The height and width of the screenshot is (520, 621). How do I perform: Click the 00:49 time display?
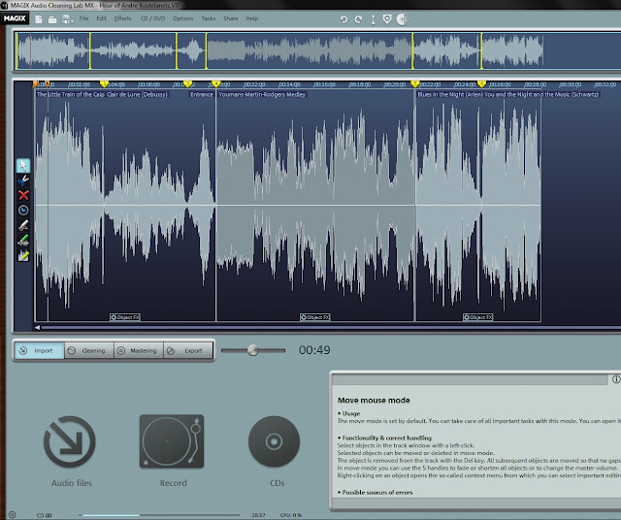[x=314, y=350]
